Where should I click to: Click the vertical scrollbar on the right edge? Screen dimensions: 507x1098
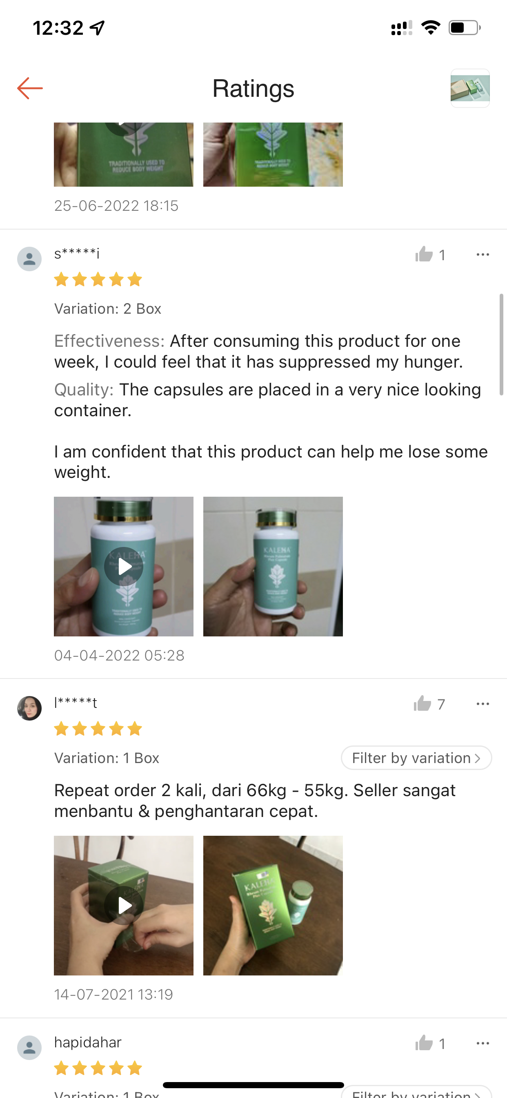click(501, 344)
